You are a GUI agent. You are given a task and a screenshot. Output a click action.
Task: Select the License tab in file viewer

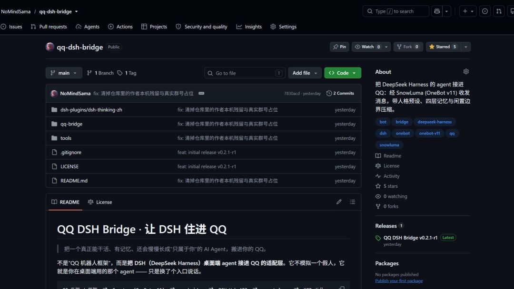(x=100, y=202)
